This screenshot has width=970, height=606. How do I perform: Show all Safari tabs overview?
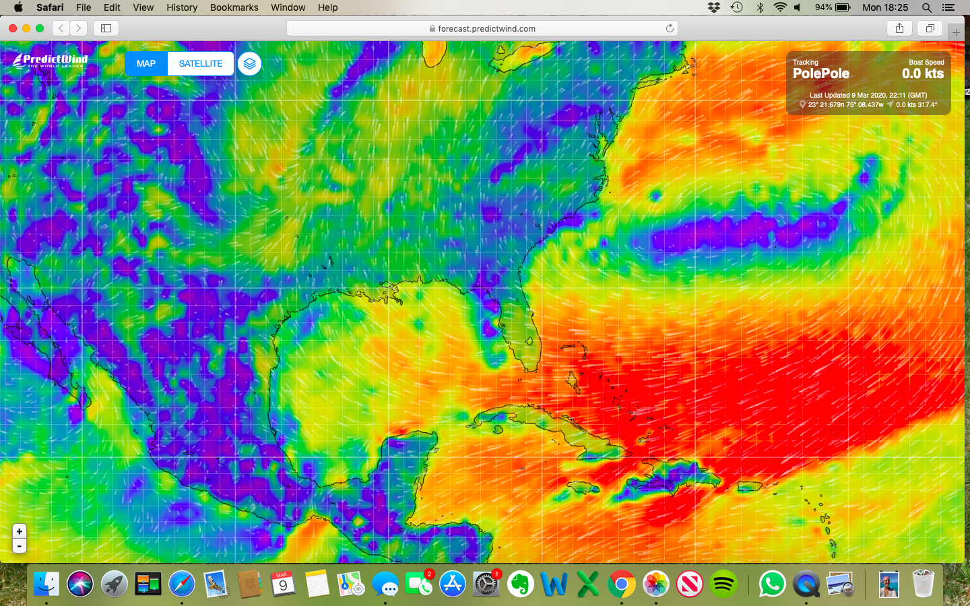(x=930, y=28)
